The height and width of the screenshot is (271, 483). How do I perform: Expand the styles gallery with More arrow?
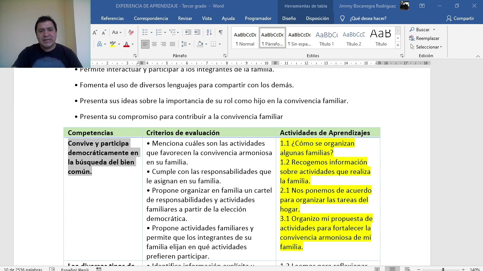pyautogui.click(x=398, y=45)
